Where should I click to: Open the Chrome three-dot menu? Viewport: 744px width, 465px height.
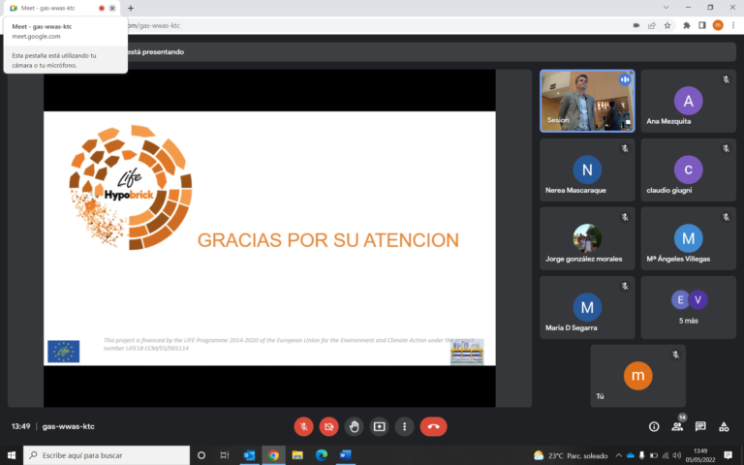[733, 25]
